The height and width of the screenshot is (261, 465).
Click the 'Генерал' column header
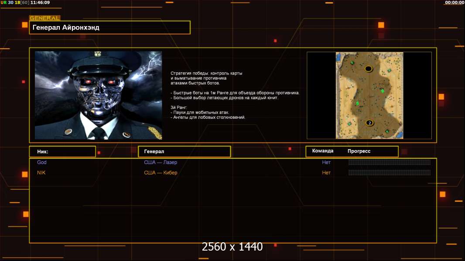tap(184, 151)
